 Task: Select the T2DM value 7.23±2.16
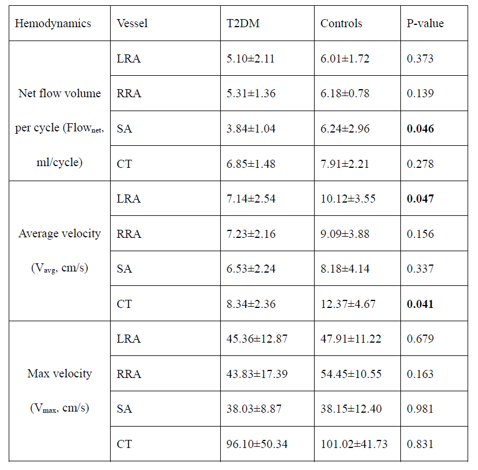click(x=251, y=234)
